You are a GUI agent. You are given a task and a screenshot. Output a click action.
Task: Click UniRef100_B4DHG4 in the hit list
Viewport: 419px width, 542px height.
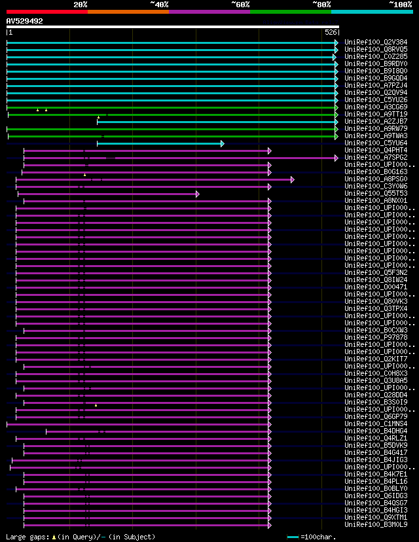coord(376,431)
